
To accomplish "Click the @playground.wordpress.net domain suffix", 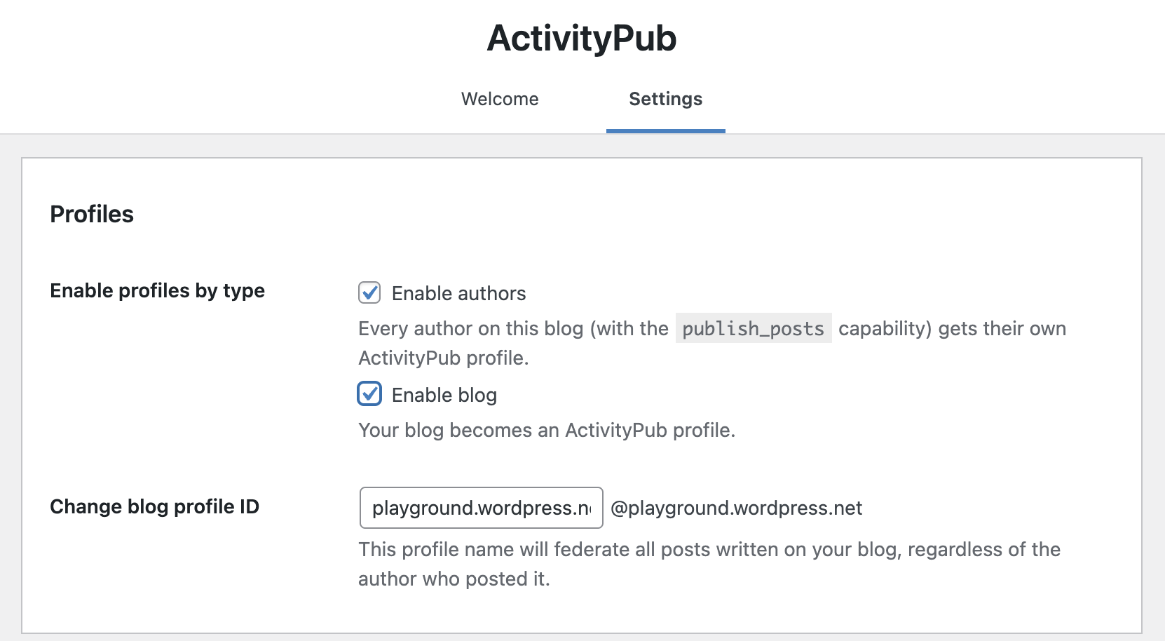I will [736, 508].
